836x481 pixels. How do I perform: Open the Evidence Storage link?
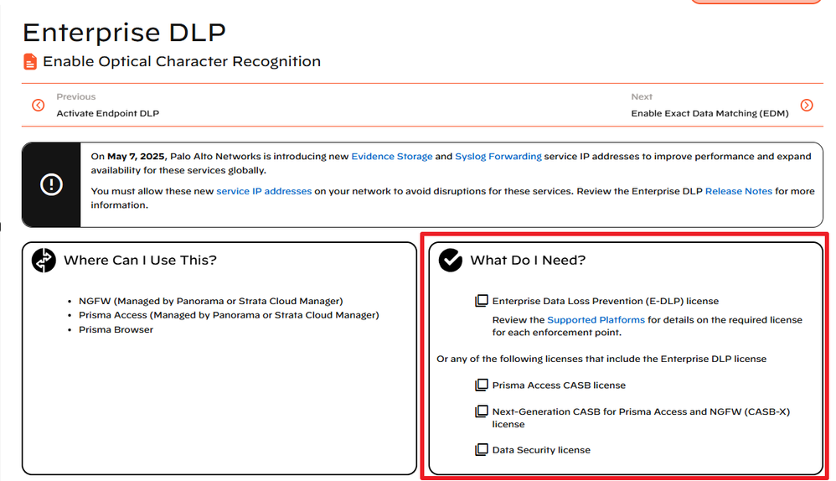392,156
